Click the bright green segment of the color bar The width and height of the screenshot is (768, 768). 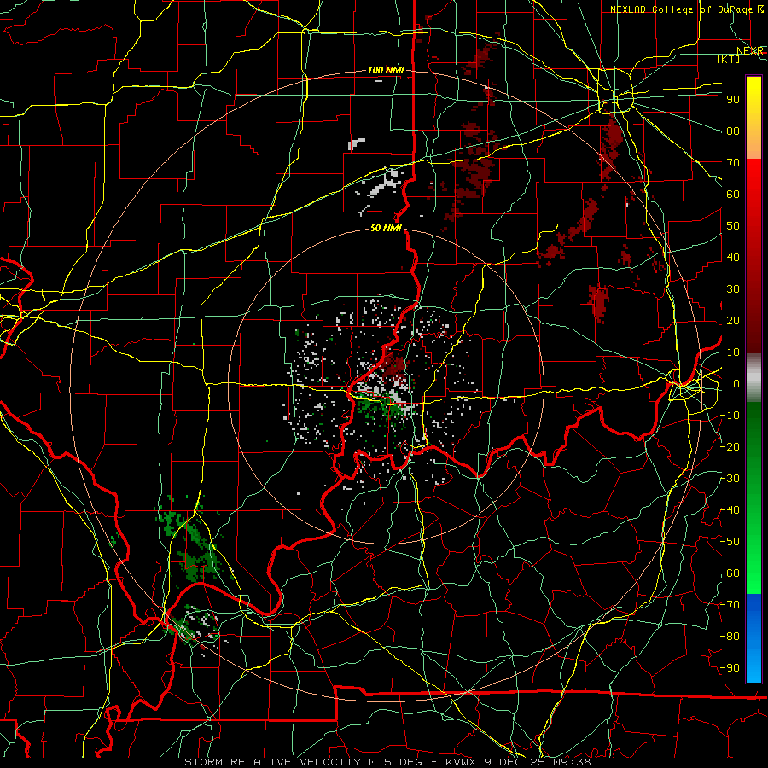[753, 563]
